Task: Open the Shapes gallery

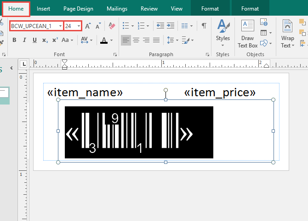Action: (x=266, y=43)
